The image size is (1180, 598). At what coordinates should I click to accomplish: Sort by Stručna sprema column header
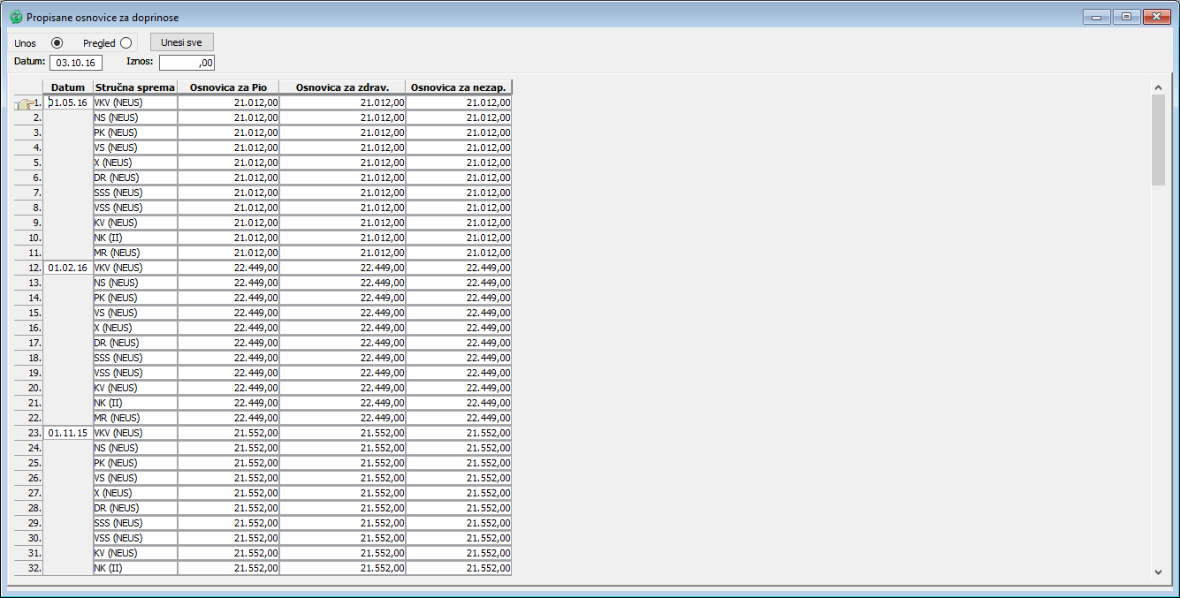pyautogui.click(x=134, y=87)
